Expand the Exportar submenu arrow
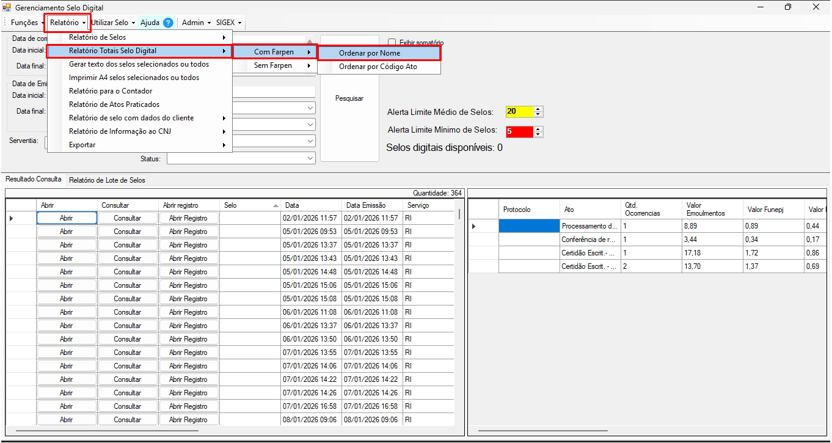This screenshot has height=443, width=832. pyautogui.click(x=224, y=145)
